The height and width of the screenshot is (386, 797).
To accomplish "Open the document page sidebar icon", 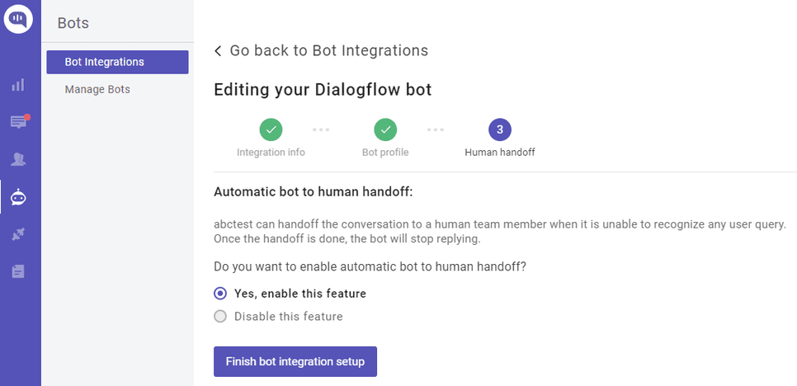I will 18,271.
